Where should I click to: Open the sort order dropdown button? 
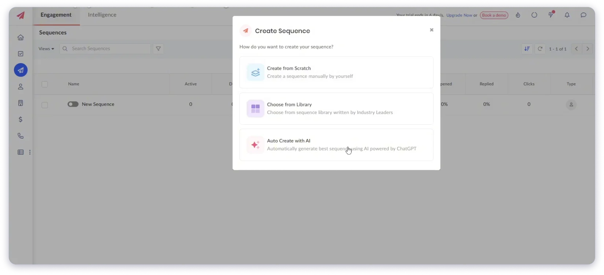[x=527, y=49]
